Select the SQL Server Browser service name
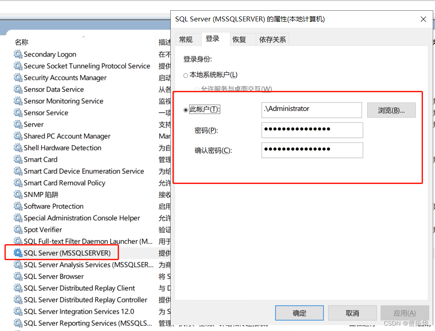The image size is (435, 331). tap(54, 276)
